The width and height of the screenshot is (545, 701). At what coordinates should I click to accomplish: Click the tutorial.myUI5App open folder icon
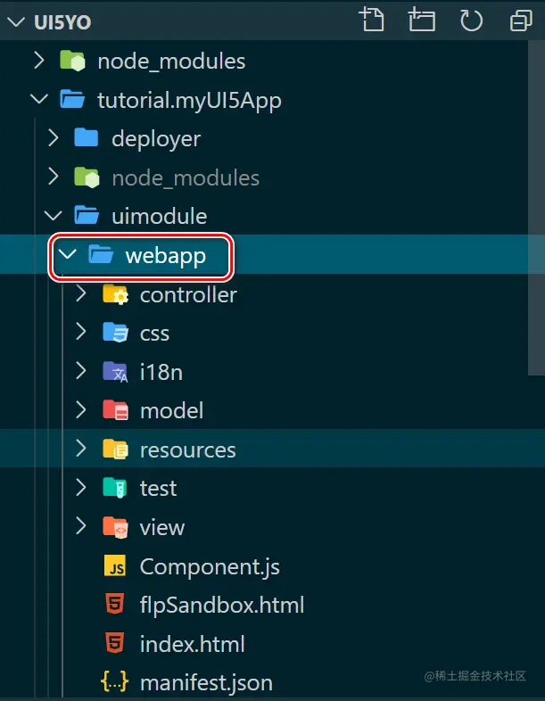click(x=72, y=100)
